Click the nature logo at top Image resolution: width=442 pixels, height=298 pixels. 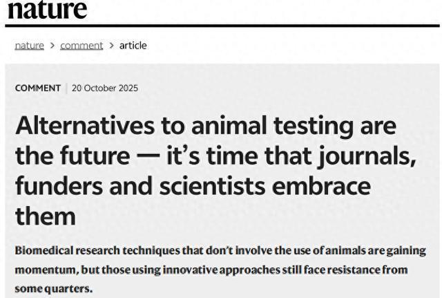point(46,10)
